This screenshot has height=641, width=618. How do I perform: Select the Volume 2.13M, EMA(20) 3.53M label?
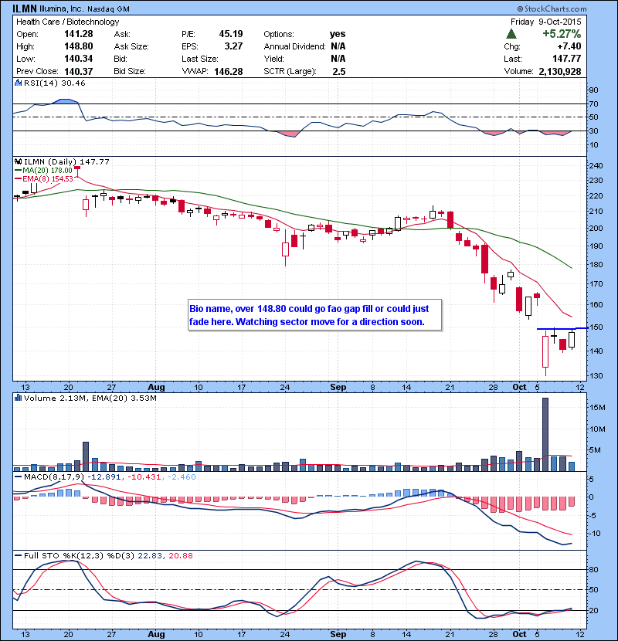pyautogui.click(x=90, y=399)
